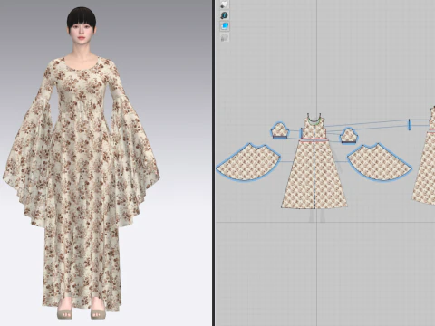Select the center front skirt pattern piece
The height and width of the screenshot is (326, 435).
tap(314, 175)
